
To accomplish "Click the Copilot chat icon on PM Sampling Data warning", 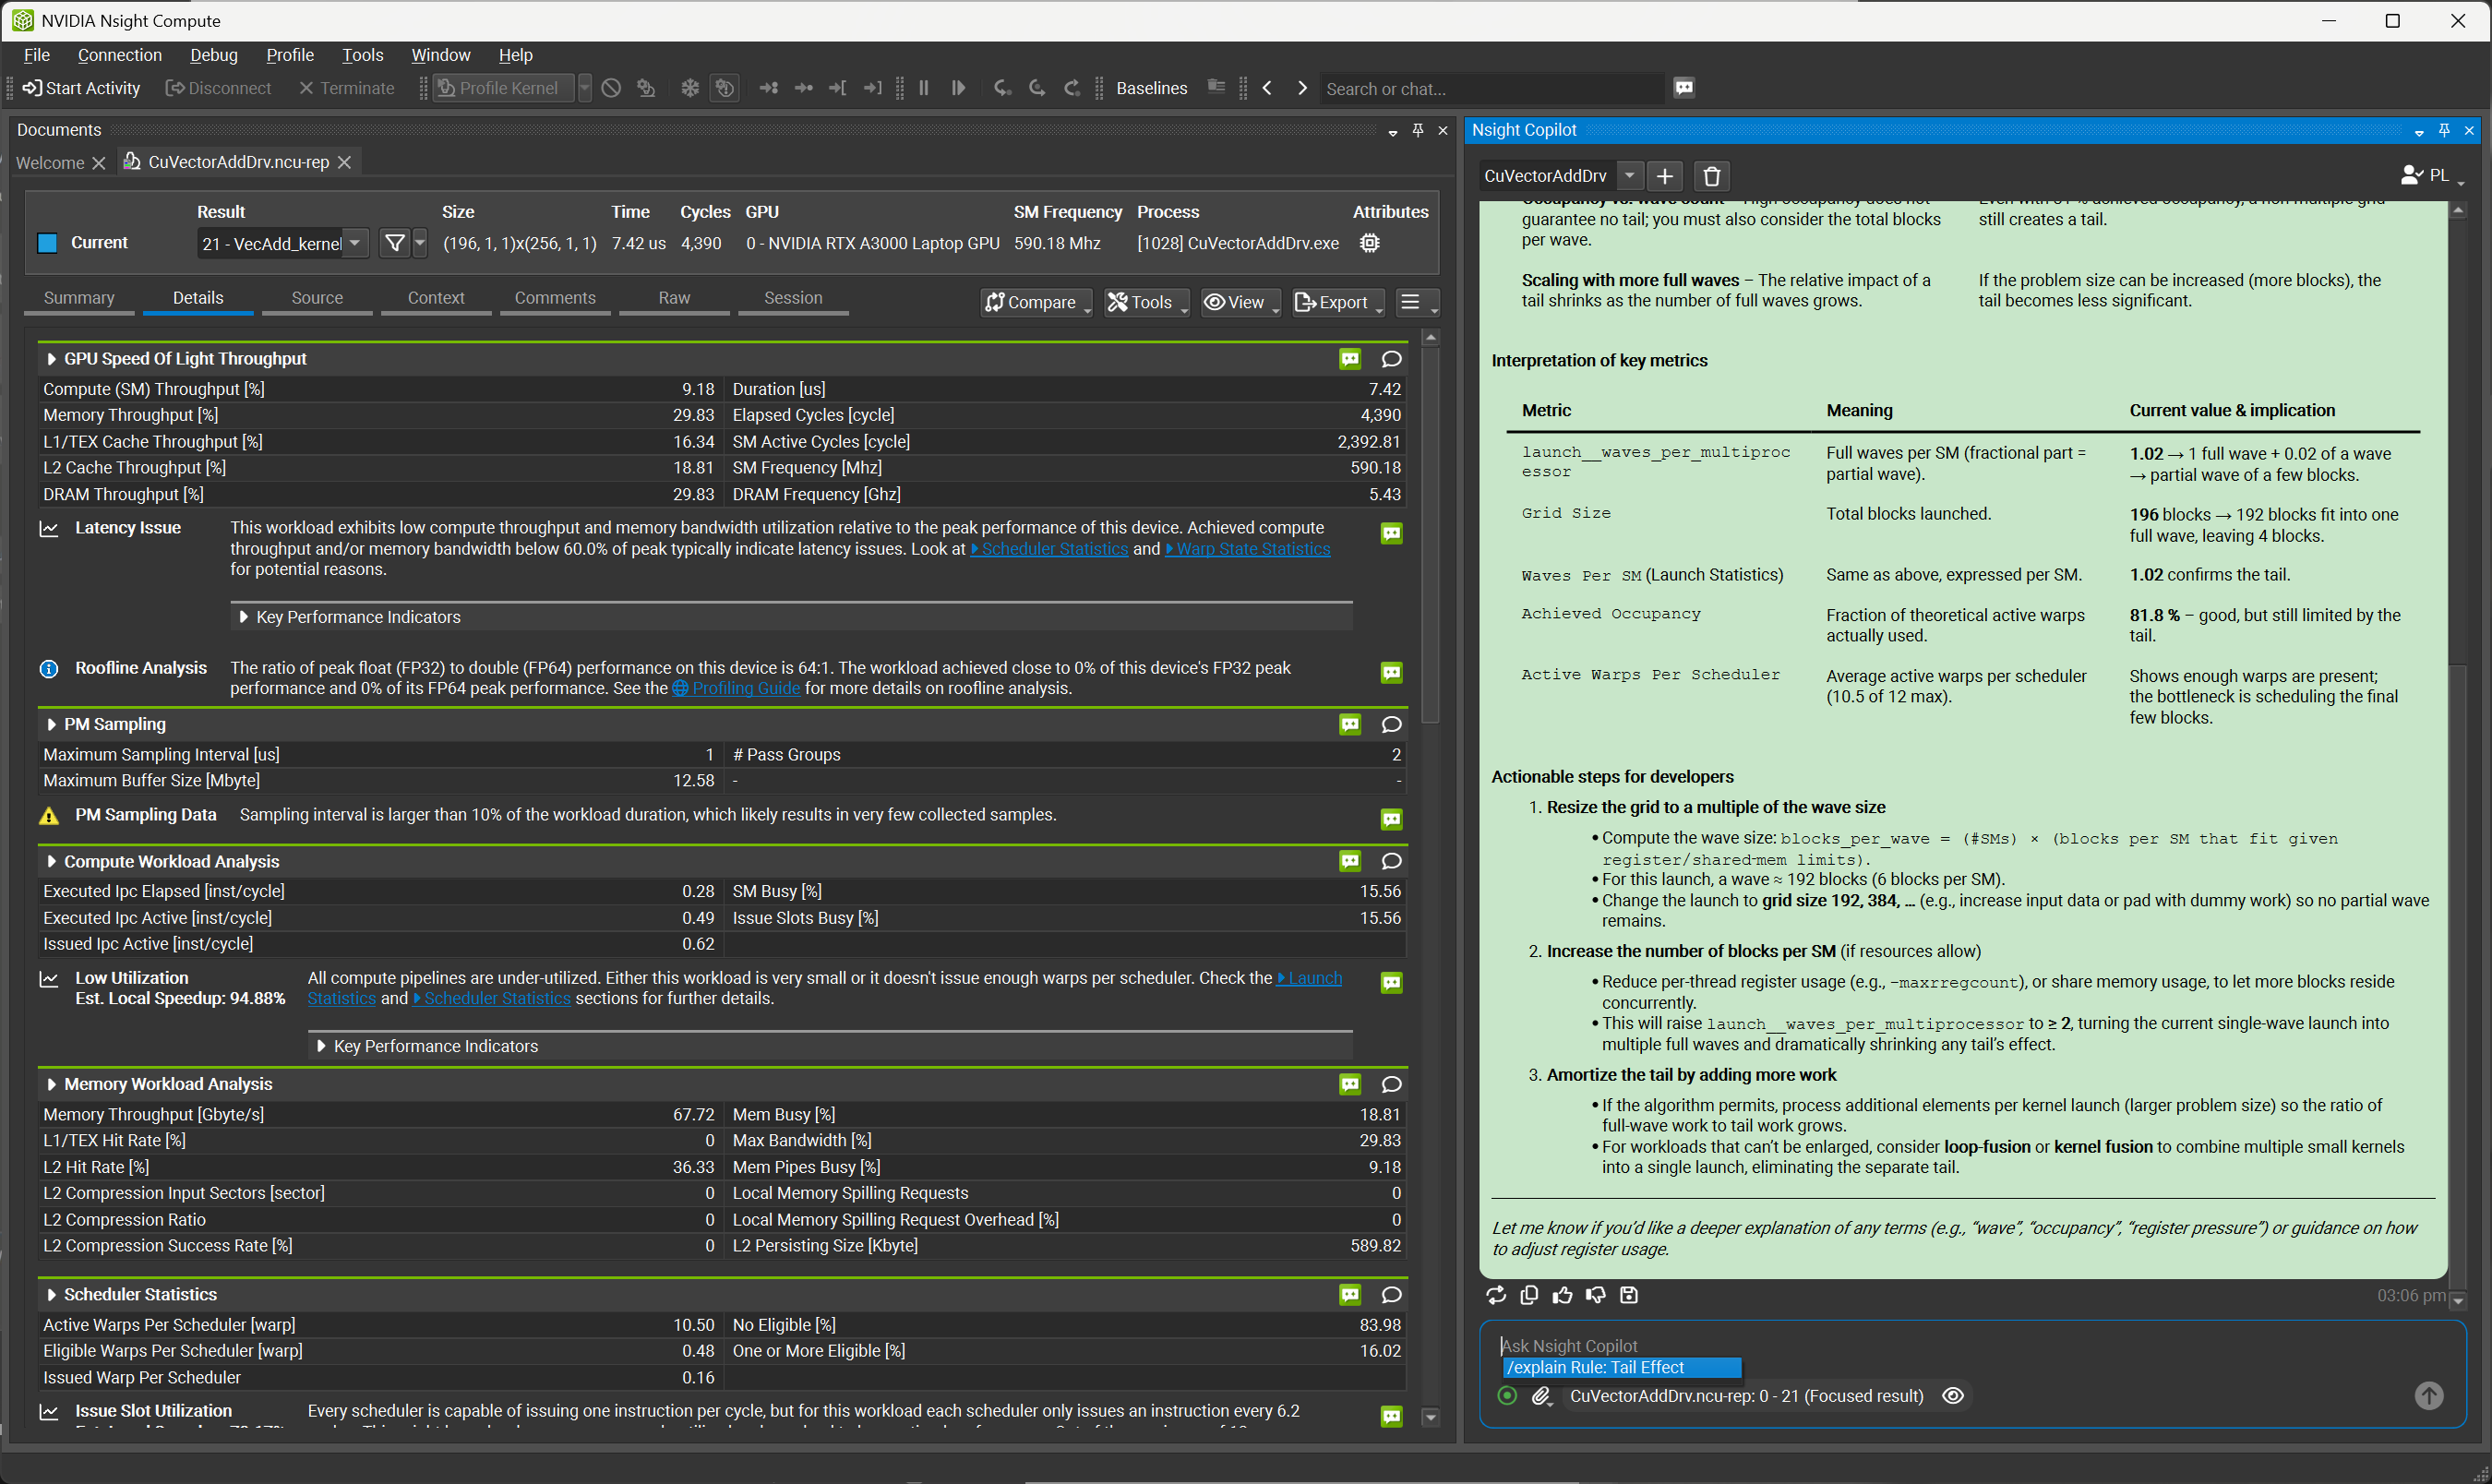I will (x=1391, y=820).
